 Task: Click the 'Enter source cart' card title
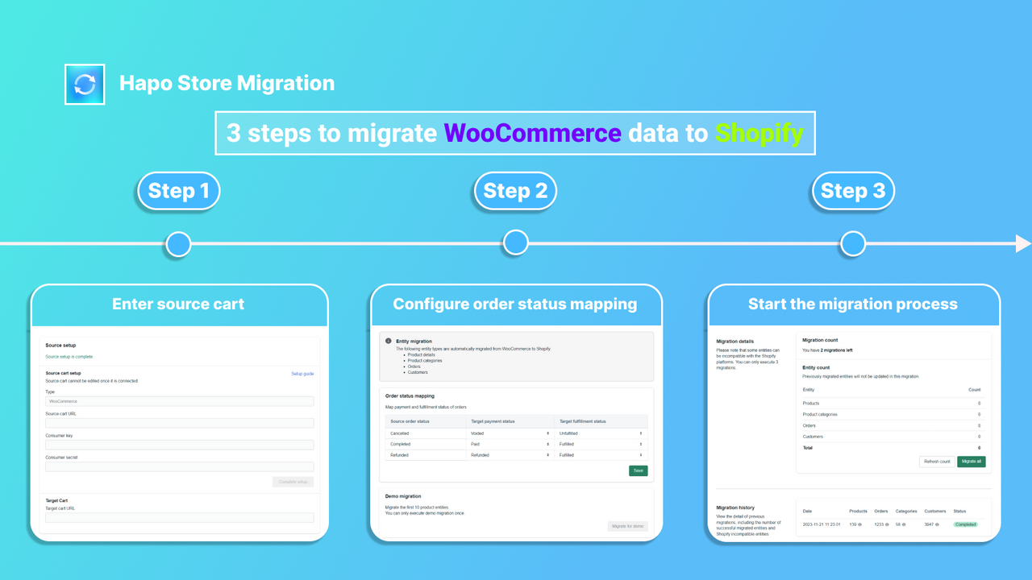(x=178, y=304)
